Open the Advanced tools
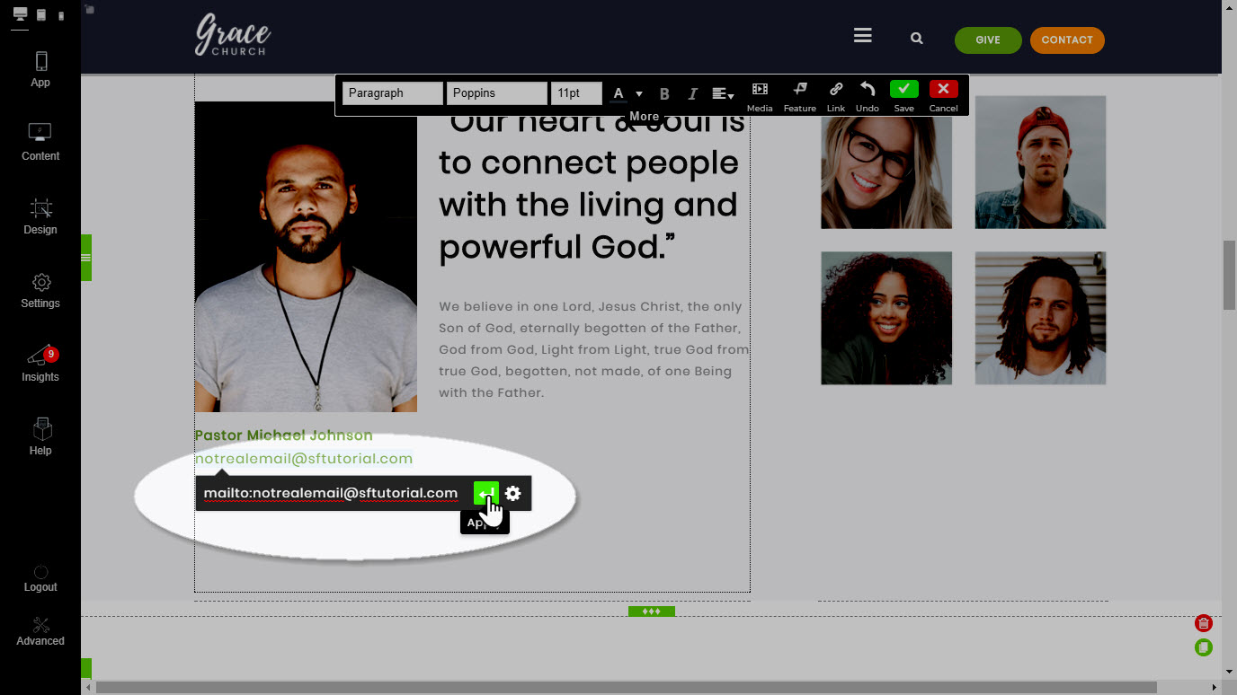 click(x=40, y=631)
